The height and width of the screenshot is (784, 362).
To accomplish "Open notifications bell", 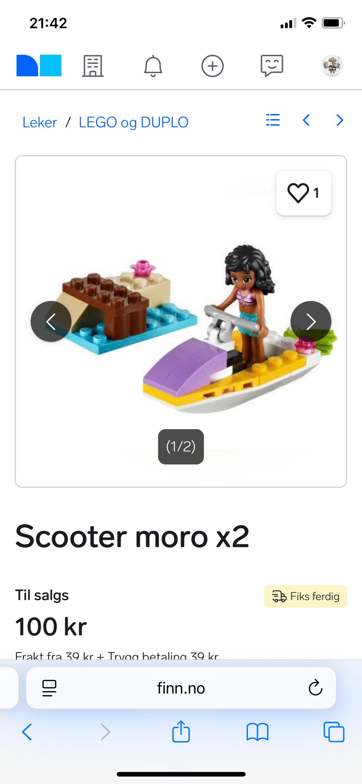I will coord(153,66).
